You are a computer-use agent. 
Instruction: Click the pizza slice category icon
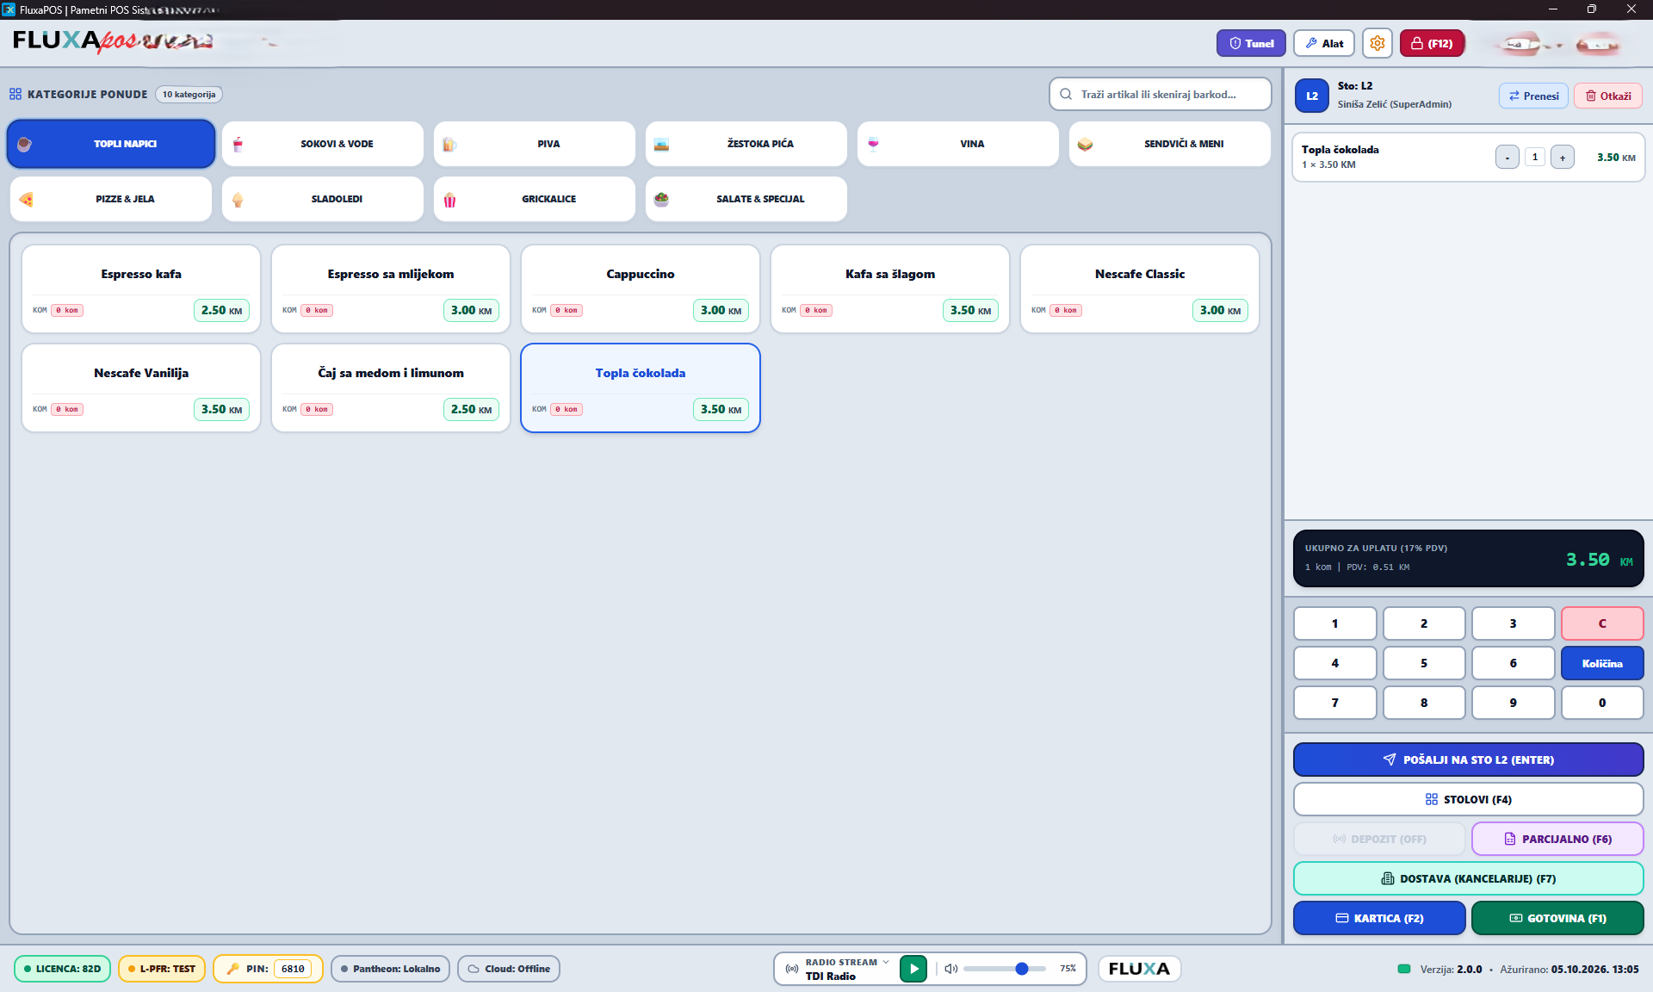point(26,199)
